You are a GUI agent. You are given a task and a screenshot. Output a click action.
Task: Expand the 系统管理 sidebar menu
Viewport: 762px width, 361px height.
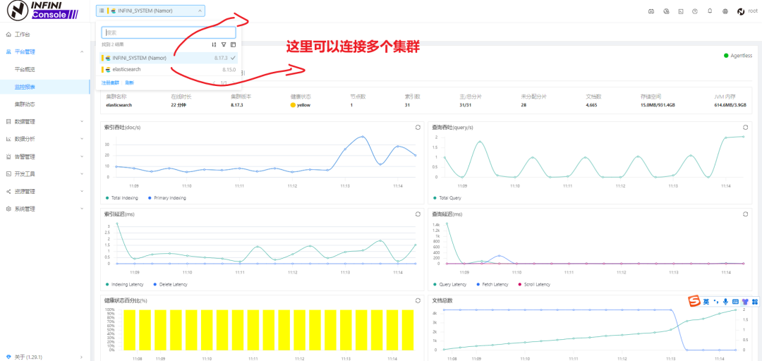(x=81, y=209)
